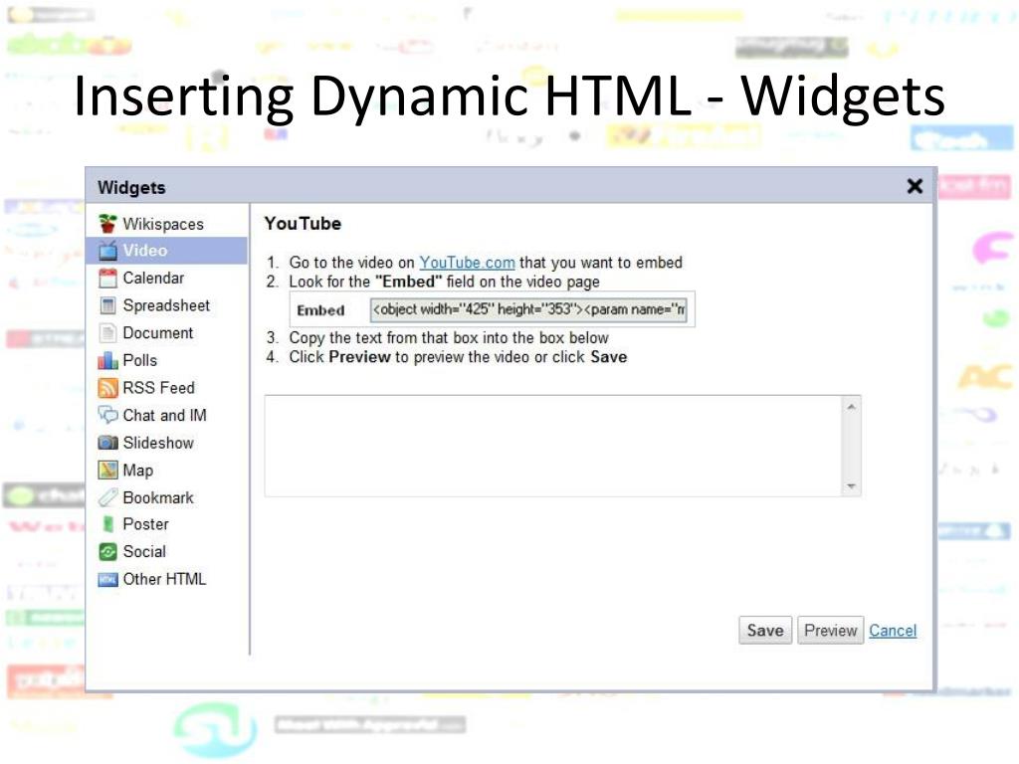The width and height of the screenshot is (1019, 764).
Task: Click the Save button
Action: tap(765, 630)
